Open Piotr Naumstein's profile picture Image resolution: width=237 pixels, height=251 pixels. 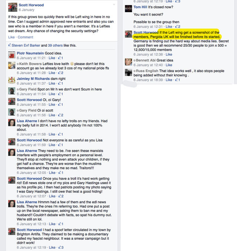(12, 55)
